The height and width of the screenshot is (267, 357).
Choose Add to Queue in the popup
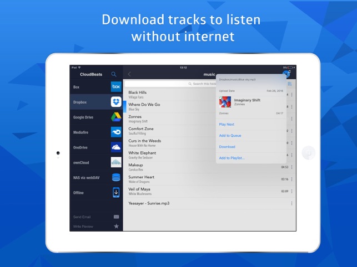pos(230,135)
